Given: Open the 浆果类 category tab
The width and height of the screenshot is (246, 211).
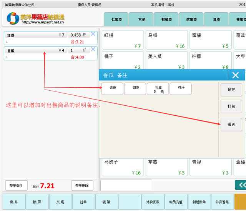Looking at the screenshot, I should (x=191, y=19).
